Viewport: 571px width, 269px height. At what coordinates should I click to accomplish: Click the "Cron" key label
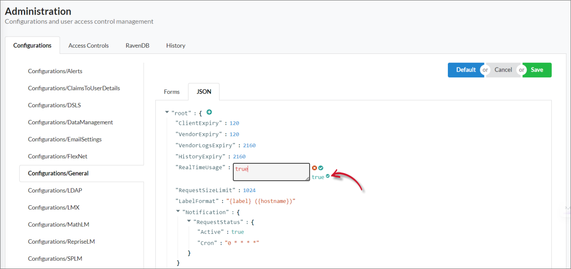click(x=207, y=243)
